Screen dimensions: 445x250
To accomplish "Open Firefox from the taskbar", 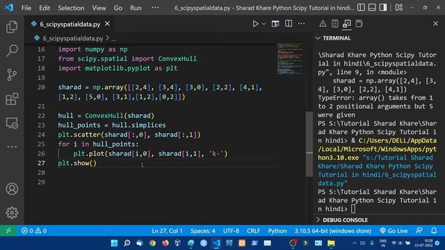I will click(x=165, y=243).
